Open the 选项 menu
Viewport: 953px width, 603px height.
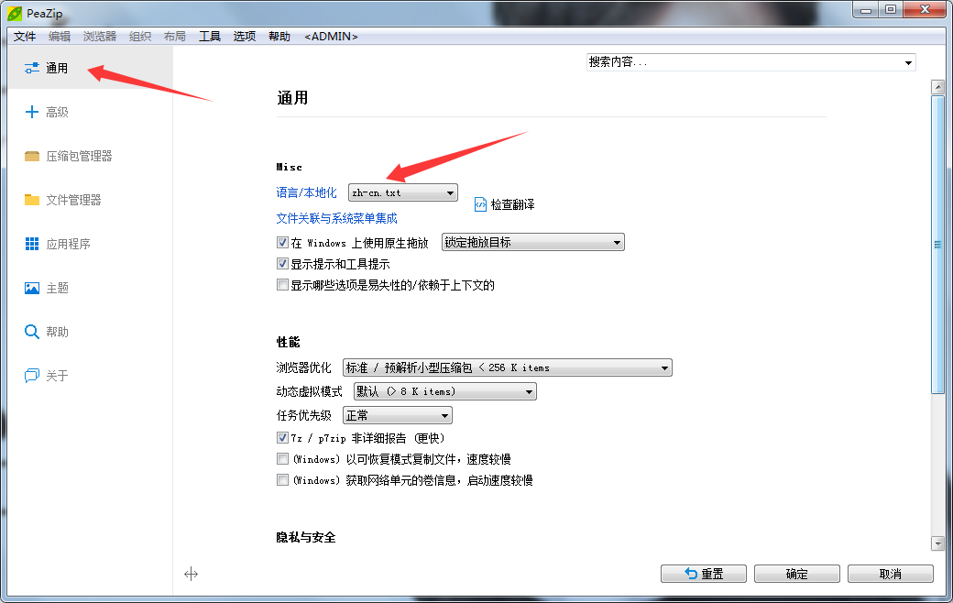point(244,37)
